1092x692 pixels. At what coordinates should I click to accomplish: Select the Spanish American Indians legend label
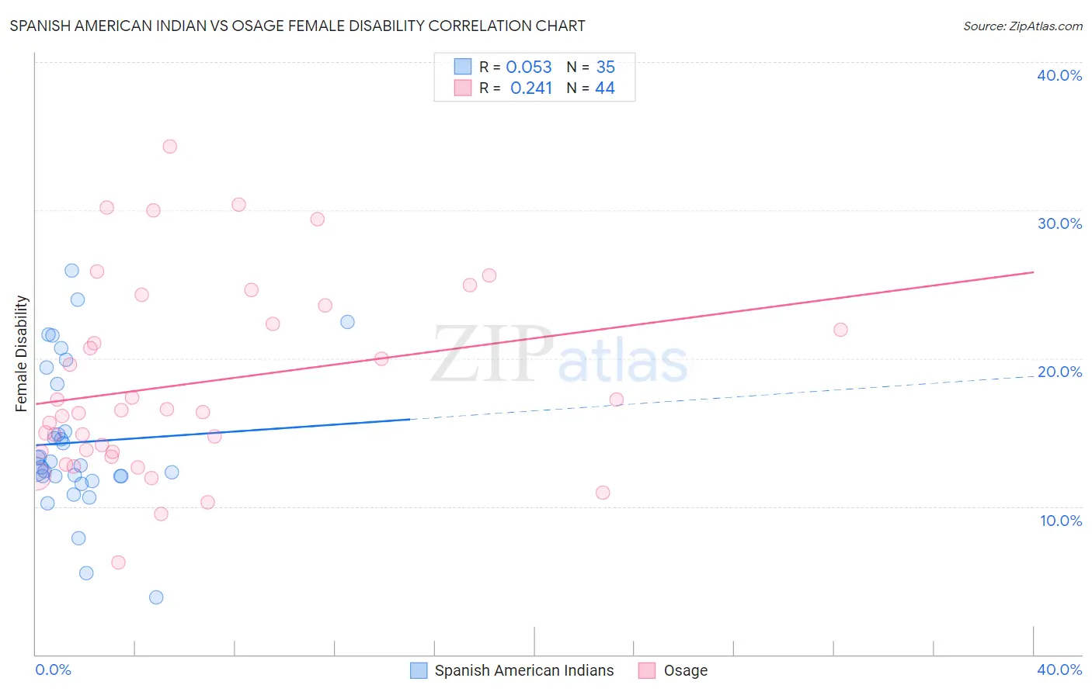coord(524,670)
